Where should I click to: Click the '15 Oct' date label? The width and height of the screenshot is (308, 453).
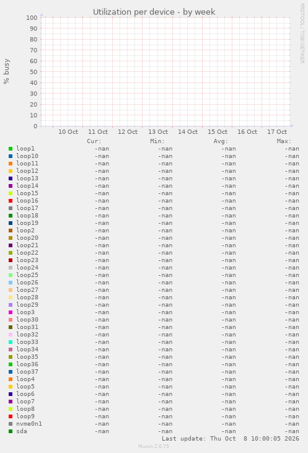pos(218,132)
